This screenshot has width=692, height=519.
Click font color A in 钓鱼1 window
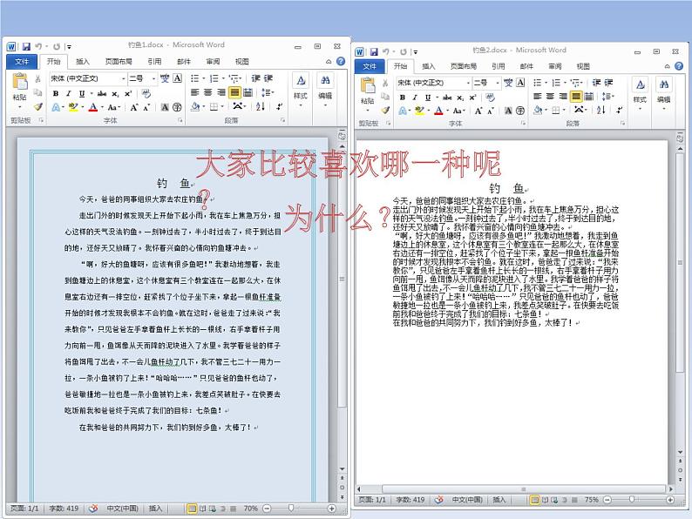92,107
